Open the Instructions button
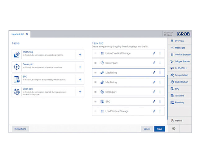Screen dimensions: 200x163 20,129
